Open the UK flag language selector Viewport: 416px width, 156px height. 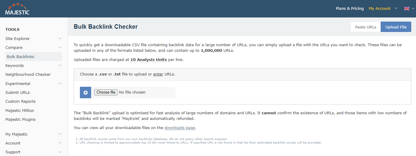[x=409, y=9]
